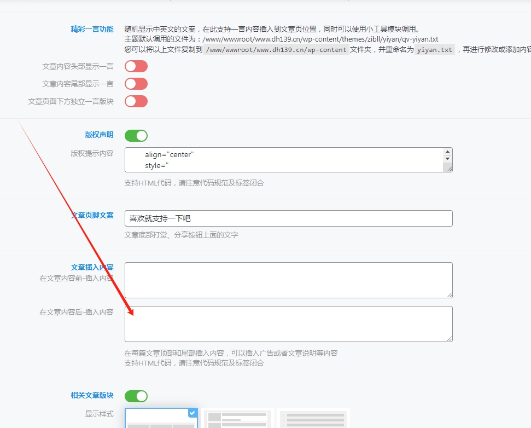The height and width of the screenshot is (428, 531).
Task: Click hint 文章底部打赏、分享按钮上面的文字
Action: click(181, 235)
